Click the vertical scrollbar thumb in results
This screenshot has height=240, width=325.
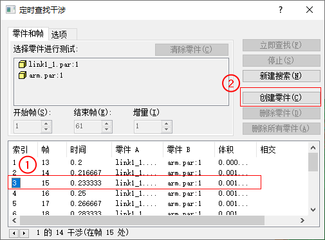point(313,162)
